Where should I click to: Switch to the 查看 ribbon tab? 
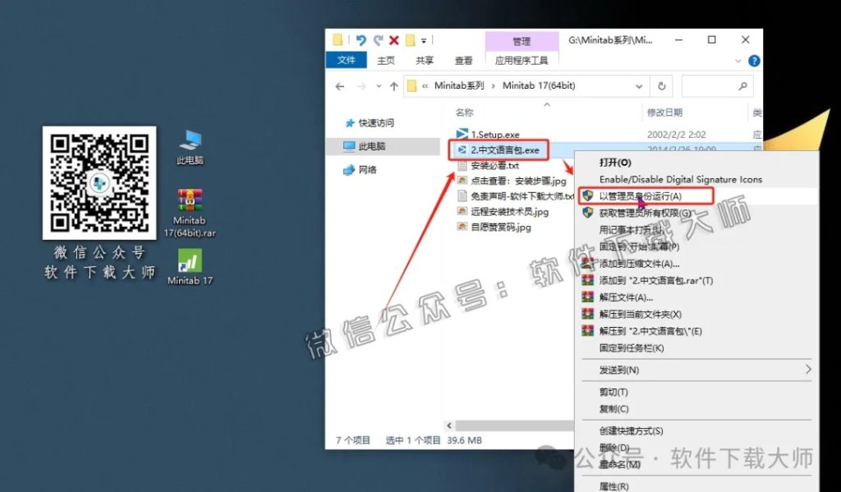[x=463, y=60]
